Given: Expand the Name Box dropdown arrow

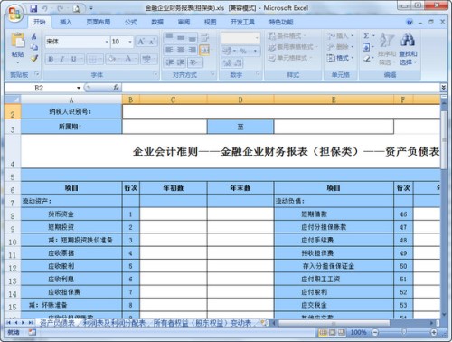Looking at the screenshot, I should coord(79,88).
